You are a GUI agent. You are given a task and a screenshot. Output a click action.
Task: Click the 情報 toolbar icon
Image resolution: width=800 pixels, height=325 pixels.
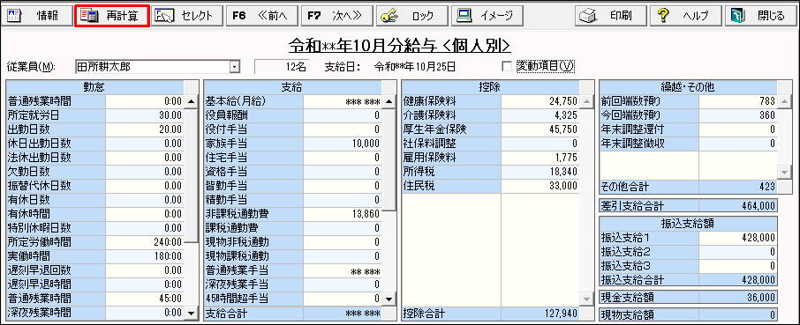[14, 16]
